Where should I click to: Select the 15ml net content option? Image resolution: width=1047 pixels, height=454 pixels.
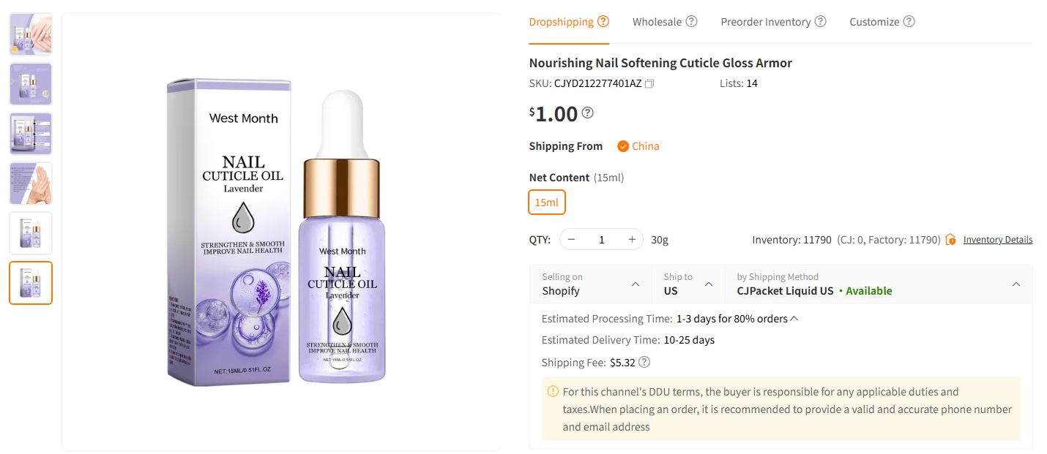[546, 202]
